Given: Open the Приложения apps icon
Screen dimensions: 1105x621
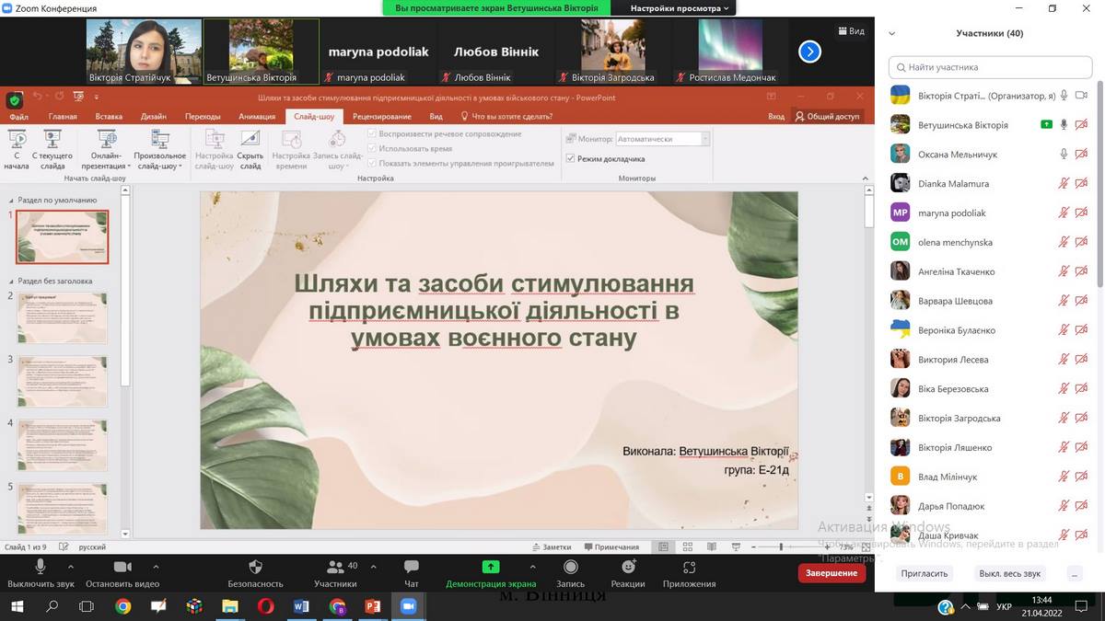Looking at the screenshot, I should point(689,568).
